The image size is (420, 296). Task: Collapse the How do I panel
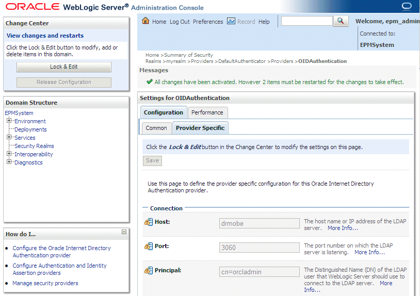[x=124, y=232]
